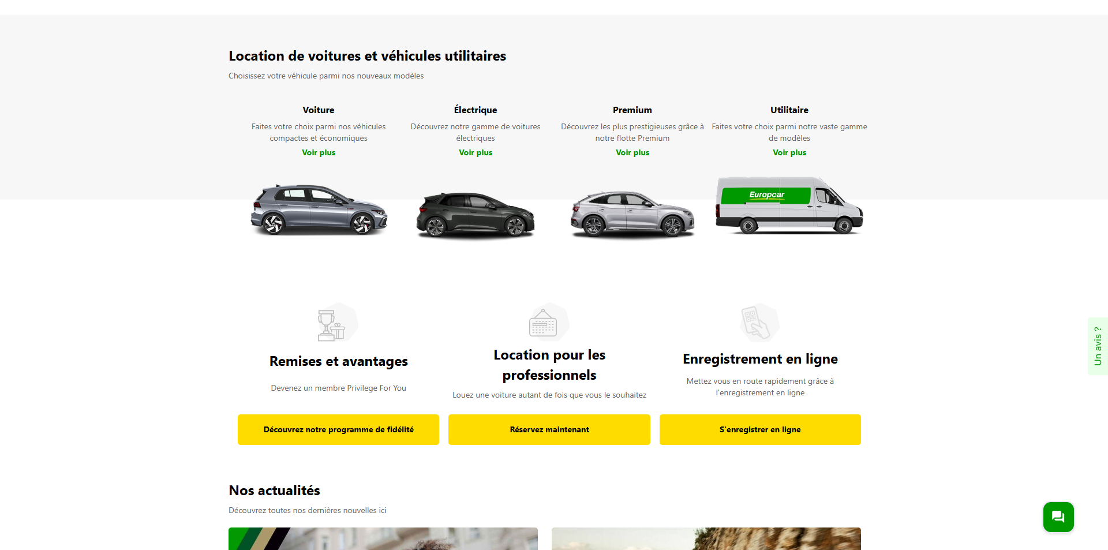Click 'notre vaste gamme de modèles' description
The height and width of the screenshot is (550, 1108).
point(789,132)
